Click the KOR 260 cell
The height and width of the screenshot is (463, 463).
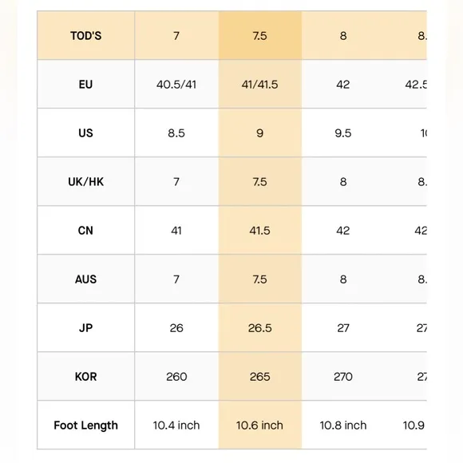176,377
